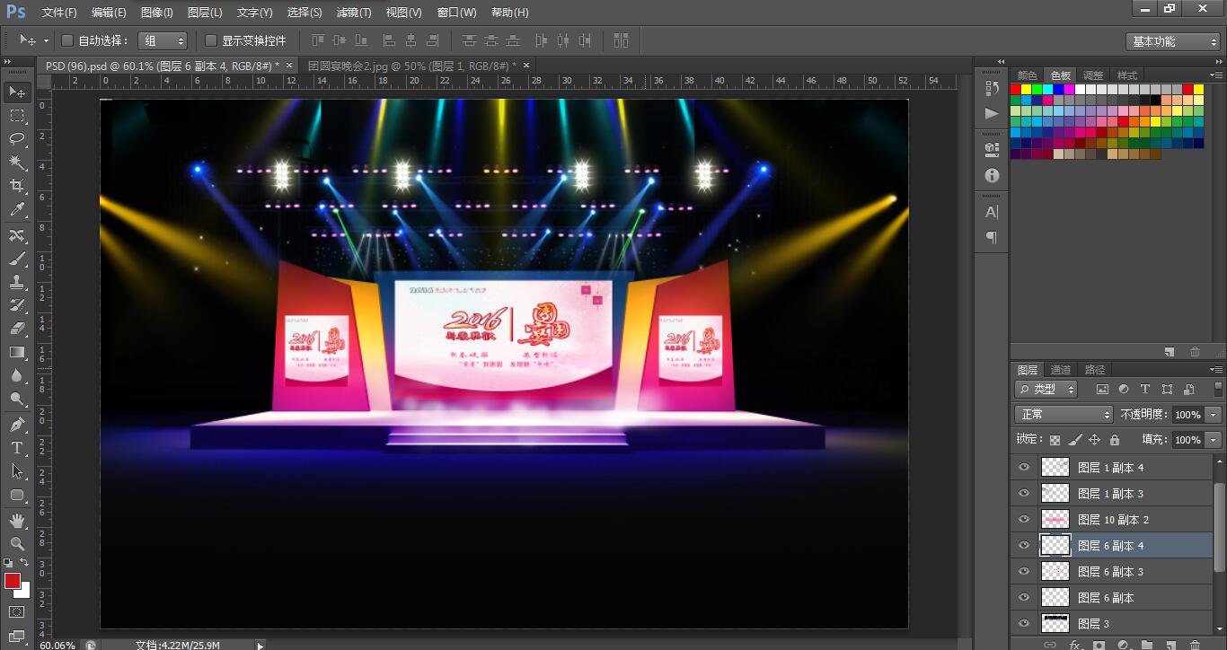The image size is (1227, 650).
Task: Click the Actions play panel icon
Action: point(992,114)
